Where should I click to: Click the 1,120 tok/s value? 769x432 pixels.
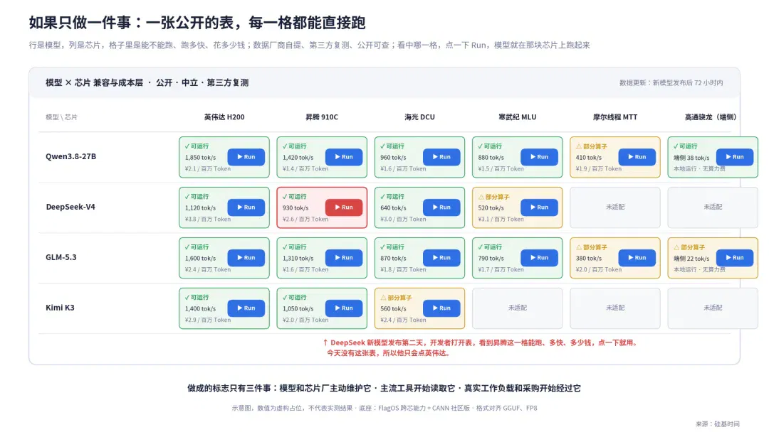click(x=201, y=208)
